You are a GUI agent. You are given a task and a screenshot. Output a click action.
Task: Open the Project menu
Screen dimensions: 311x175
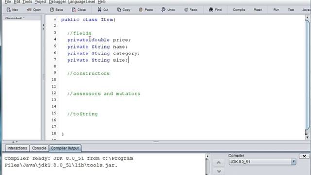pyautogui.click(x=40, y=2)
